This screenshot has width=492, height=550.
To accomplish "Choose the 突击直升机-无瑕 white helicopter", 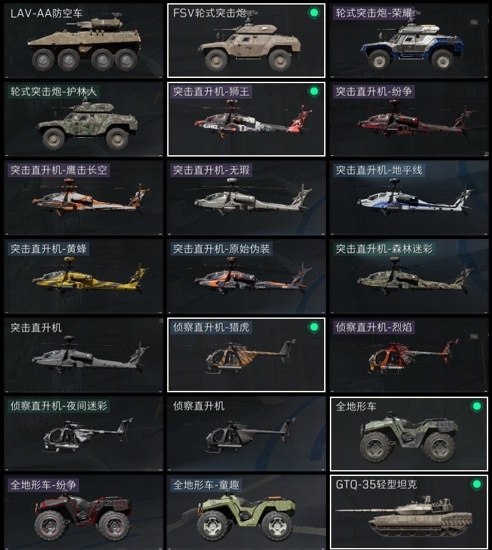I will coord(246,198).
